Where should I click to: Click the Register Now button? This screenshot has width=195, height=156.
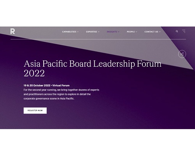35,110
